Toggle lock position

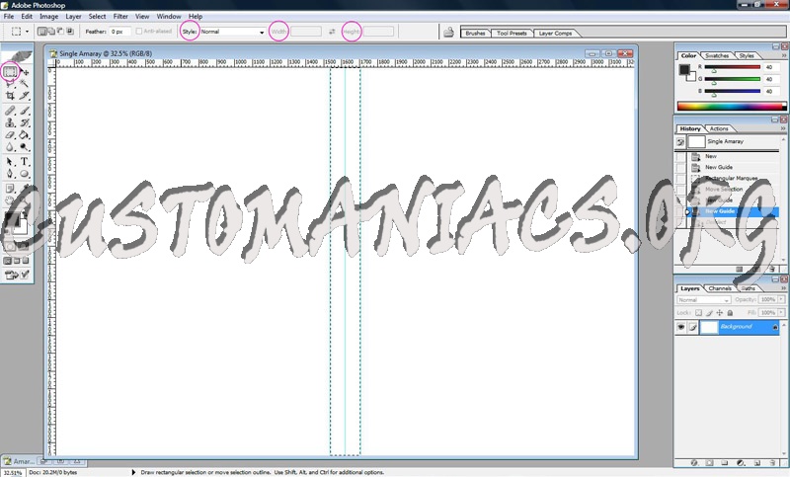(720, 313)
